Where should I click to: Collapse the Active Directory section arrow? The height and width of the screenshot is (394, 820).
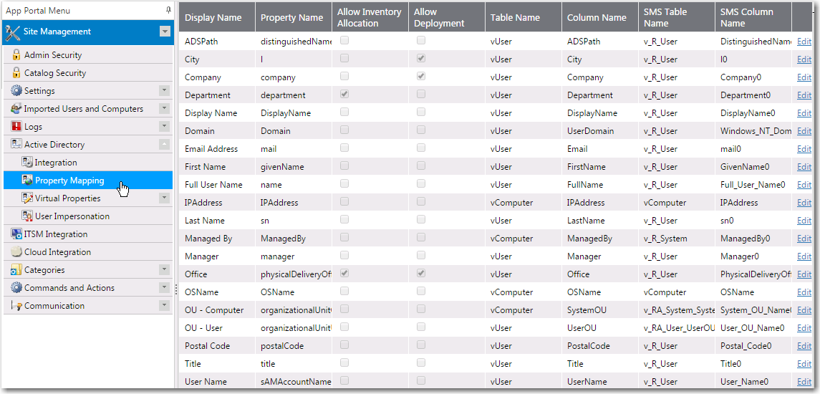[165, 145]
